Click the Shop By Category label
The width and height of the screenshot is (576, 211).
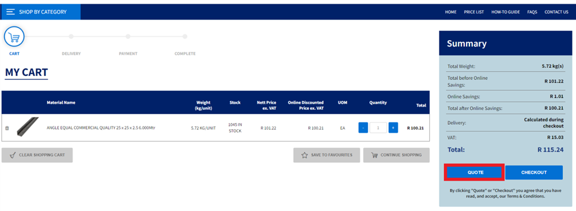(x=43, y=12)
